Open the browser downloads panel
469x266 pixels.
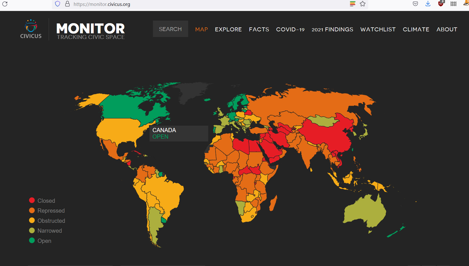coord(428,4)
